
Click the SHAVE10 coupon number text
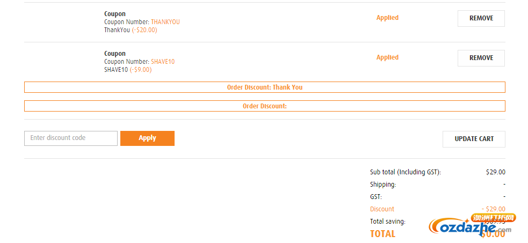tap(163, 62)
